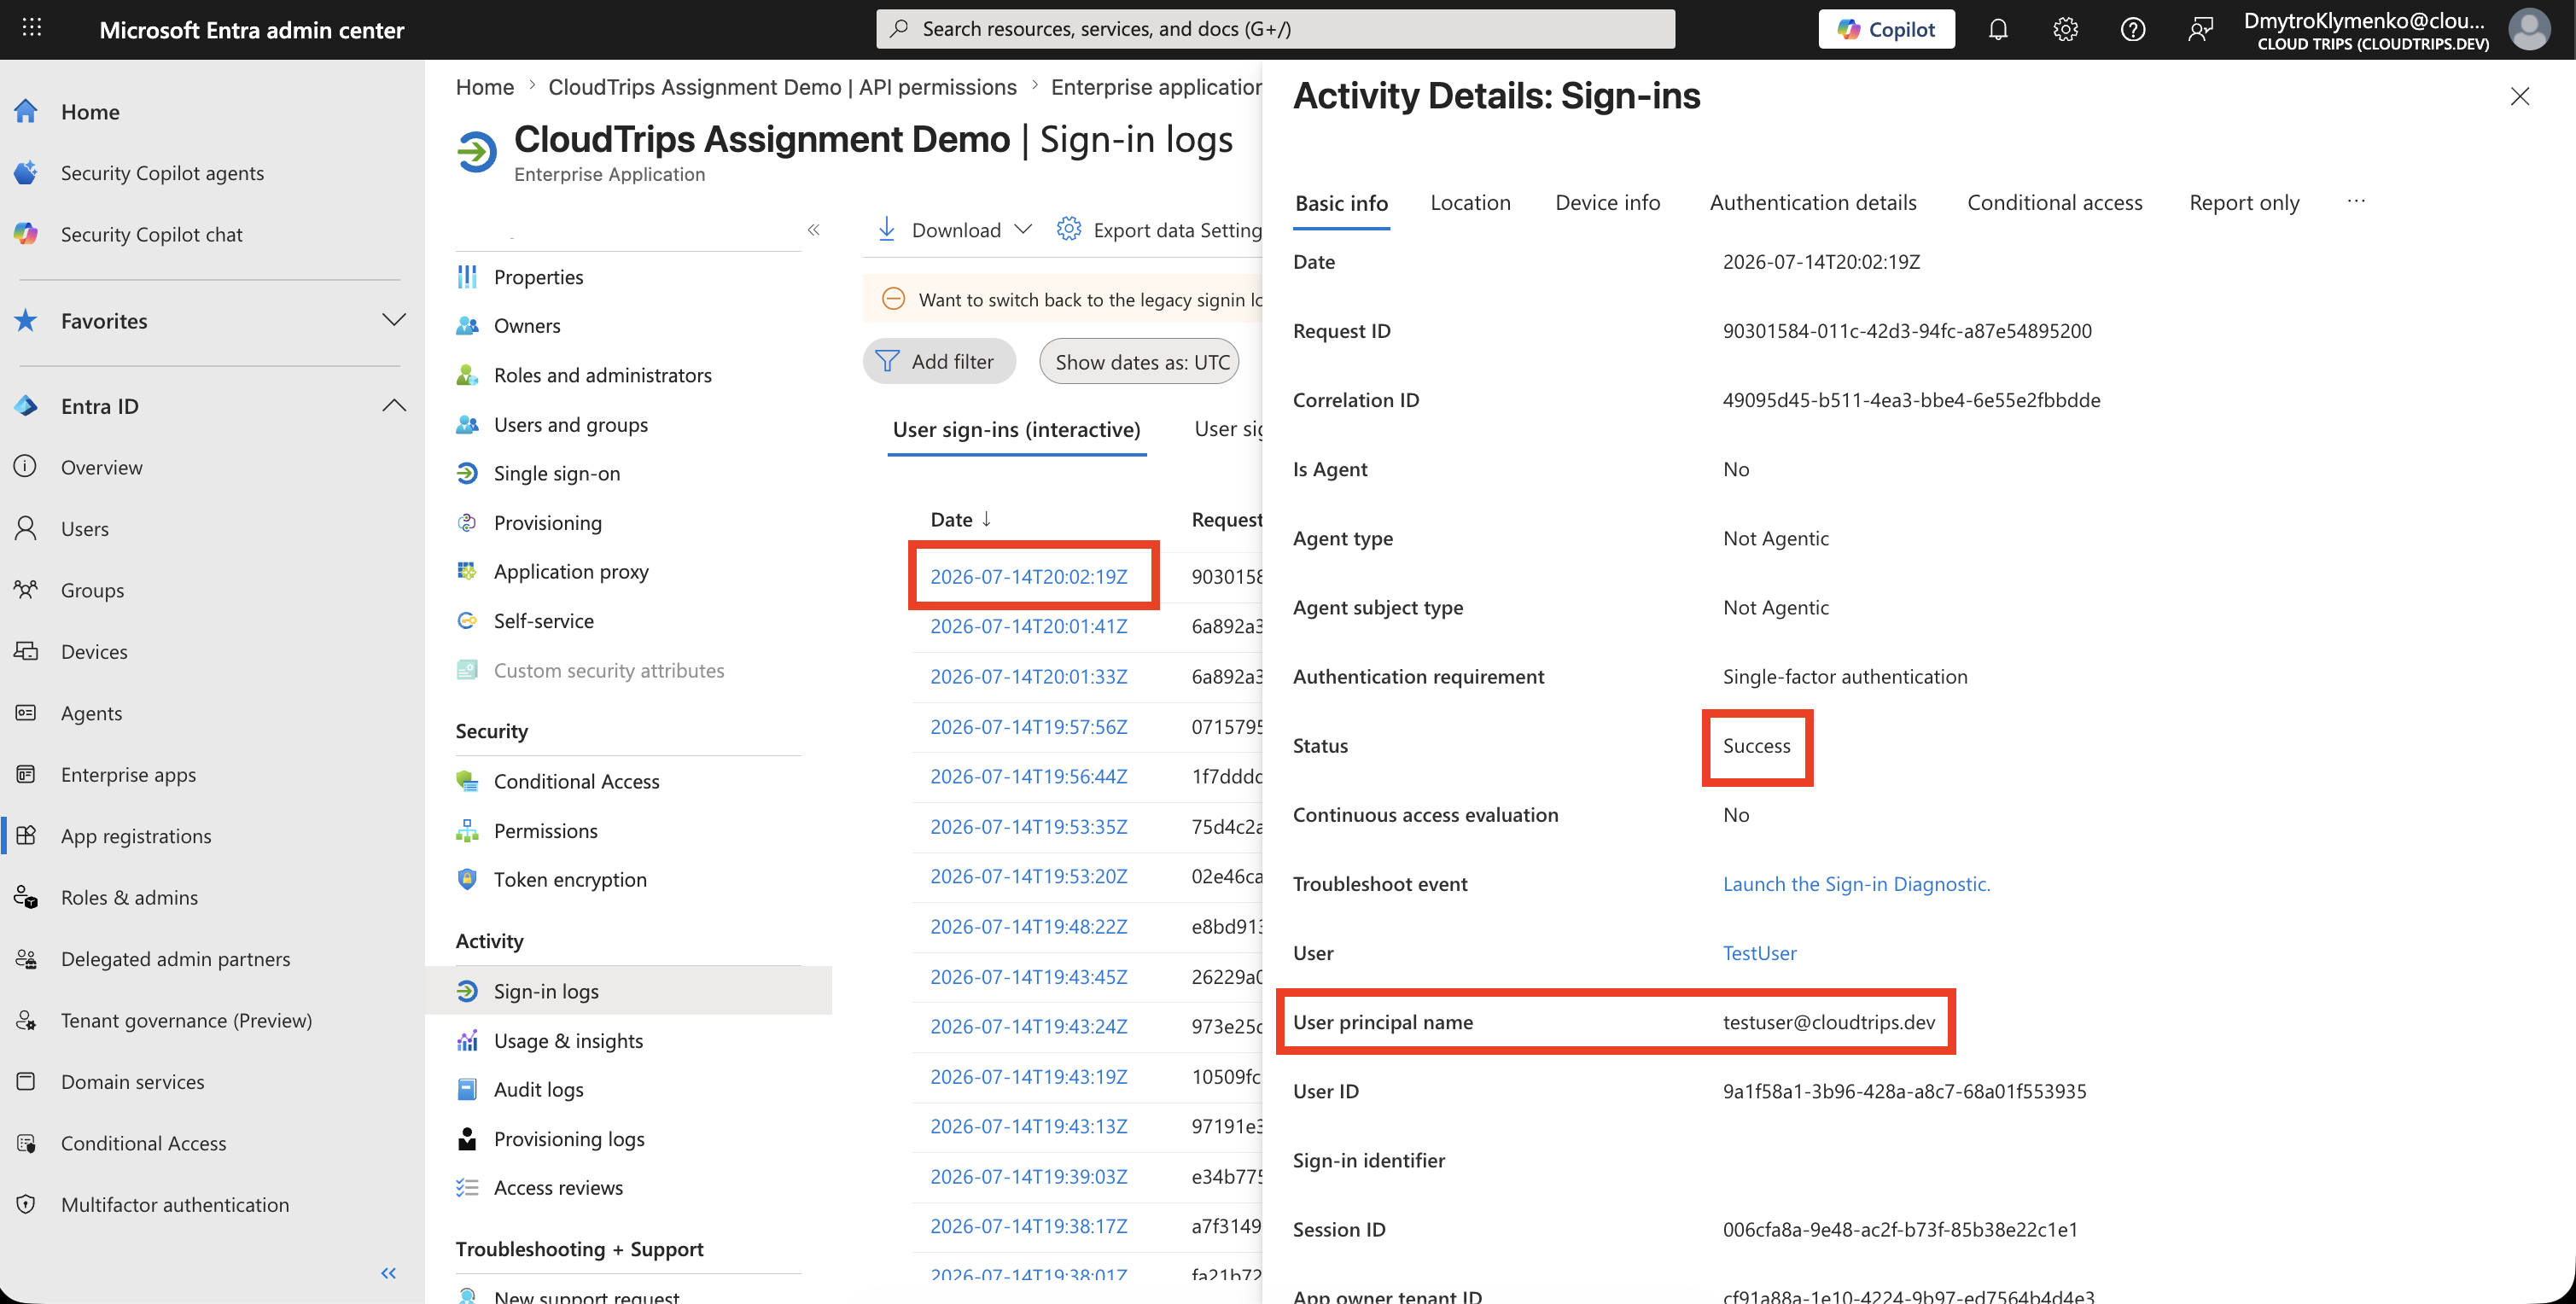Open sign-in entry 2026-07-14T19:57:56Z

(1028, 726)
